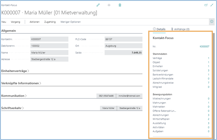Open Wirtschaftsplan count link
Viewport: 217px width, 140px height.
pyautogui.click(x=208, y=119)
